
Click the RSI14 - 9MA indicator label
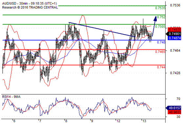(x=11, y=97)
